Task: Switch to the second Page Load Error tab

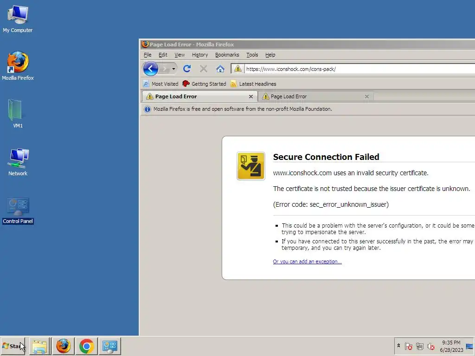Action: click(x=316, y=96)
